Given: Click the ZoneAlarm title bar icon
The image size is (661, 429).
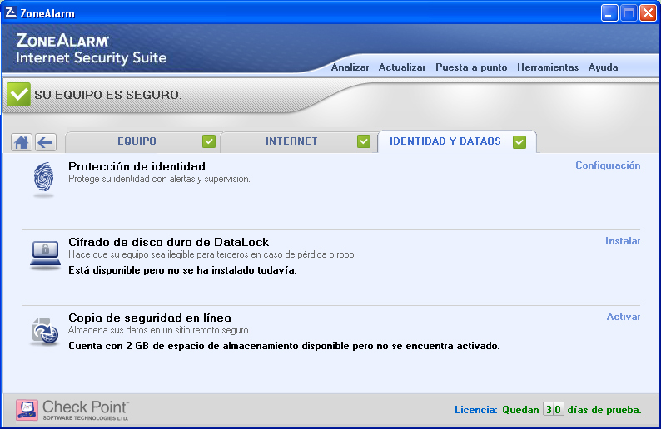Looking at the screenshot, I should point(11,12).
